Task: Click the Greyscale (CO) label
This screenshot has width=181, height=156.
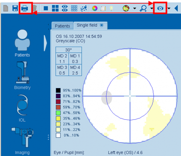Action: click(x=70, y=41)
